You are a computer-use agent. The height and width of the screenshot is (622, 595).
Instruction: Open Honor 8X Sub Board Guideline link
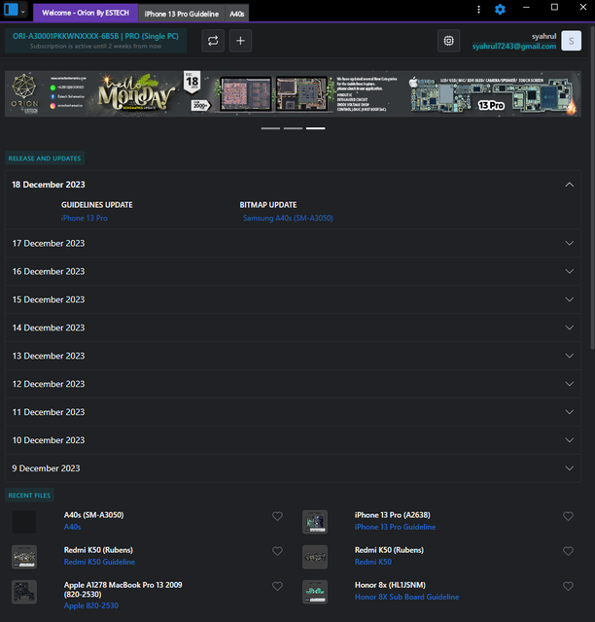pyautogui.click(x=406, y=597)
